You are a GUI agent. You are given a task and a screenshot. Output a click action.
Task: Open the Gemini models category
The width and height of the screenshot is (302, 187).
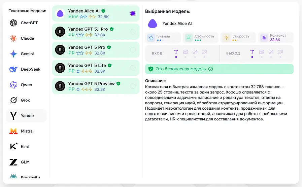[x=26, y=54]
